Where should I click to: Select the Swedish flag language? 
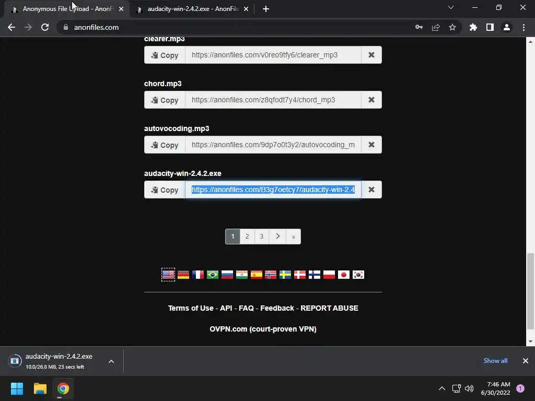[x=285, y=275]
